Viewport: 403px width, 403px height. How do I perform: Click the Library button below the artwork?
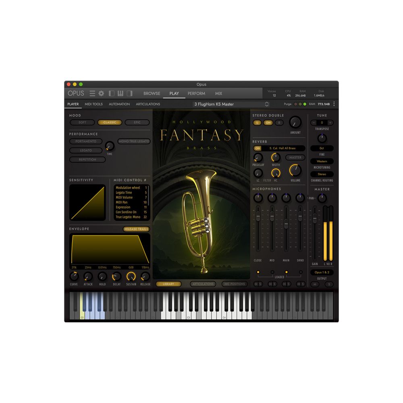pos(168,284)
